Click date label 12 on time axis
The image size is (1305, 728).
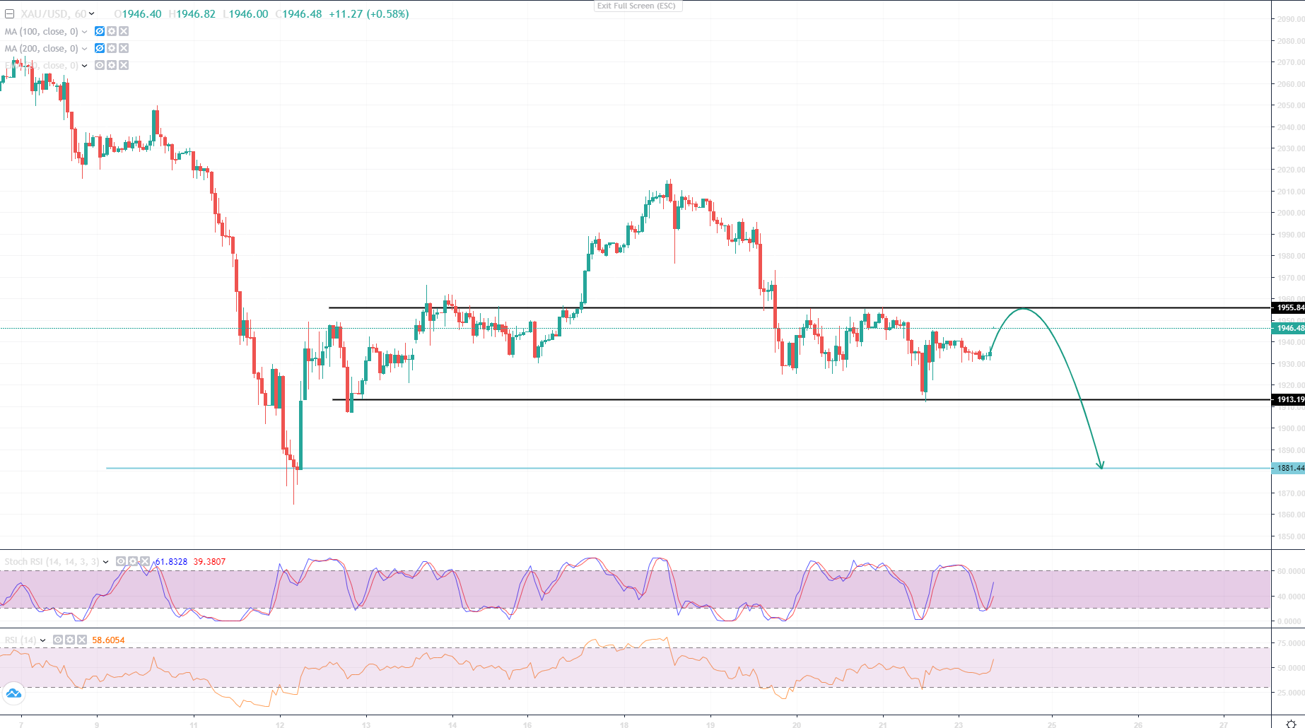point(280,724)
